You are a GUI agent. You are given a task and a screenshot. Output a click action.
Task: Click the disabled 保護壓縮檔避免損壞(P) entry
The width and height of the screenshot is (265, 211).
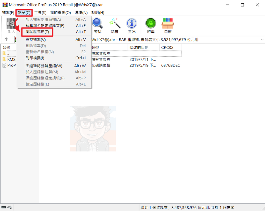click(x=54, y=78)
